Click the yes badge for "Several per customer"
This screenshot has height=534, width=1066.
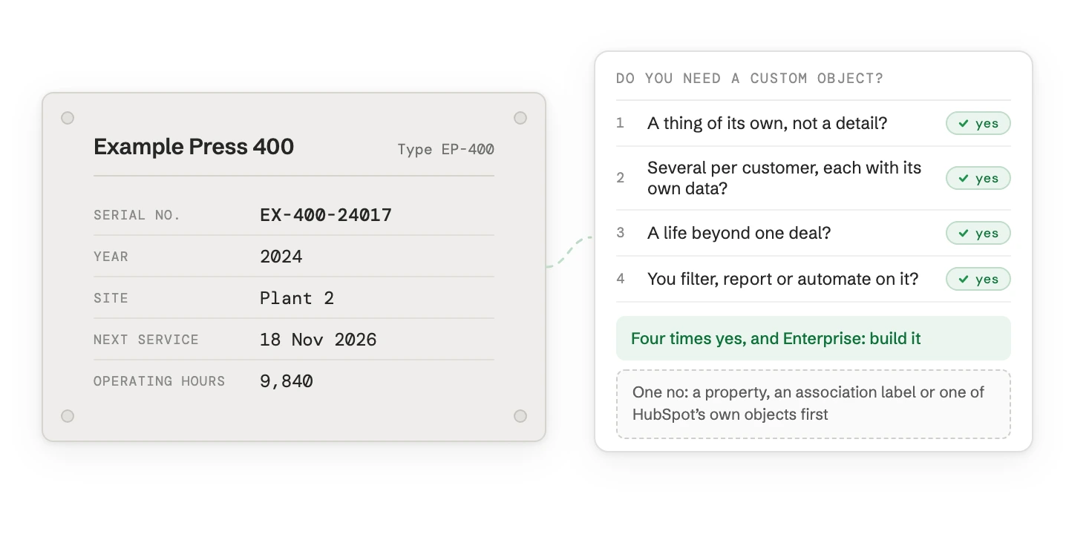pyautogui.click(x=978, y=178)
